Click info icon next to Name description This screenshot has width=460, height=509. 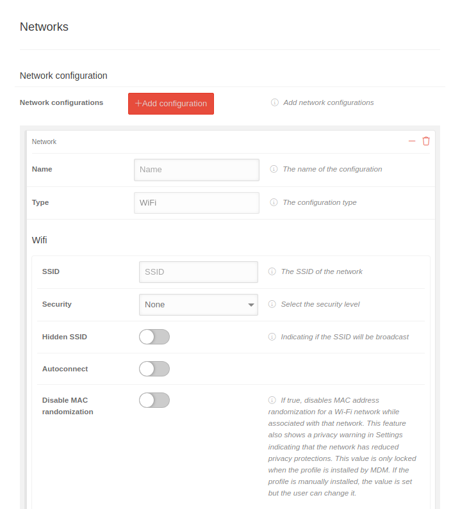274,170
